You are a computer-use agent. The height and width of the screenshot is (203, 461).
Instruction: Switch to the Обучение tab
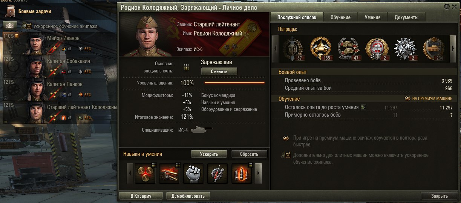[340, 17]
